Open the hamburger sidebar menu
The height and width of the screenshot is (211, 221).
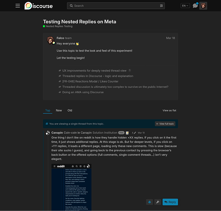(x=18, y=6)
